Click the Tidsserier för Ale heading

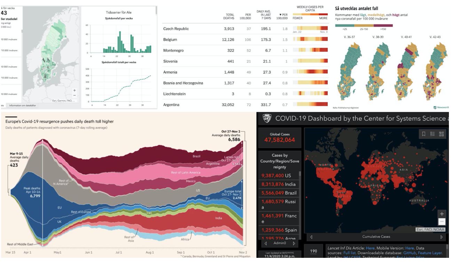(x=119, y=12)
